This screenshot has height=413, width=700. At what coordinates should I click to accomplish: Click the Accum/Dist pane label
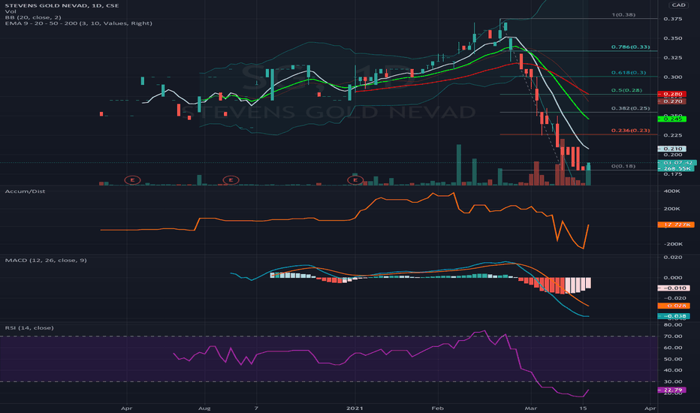pos(25,191)
